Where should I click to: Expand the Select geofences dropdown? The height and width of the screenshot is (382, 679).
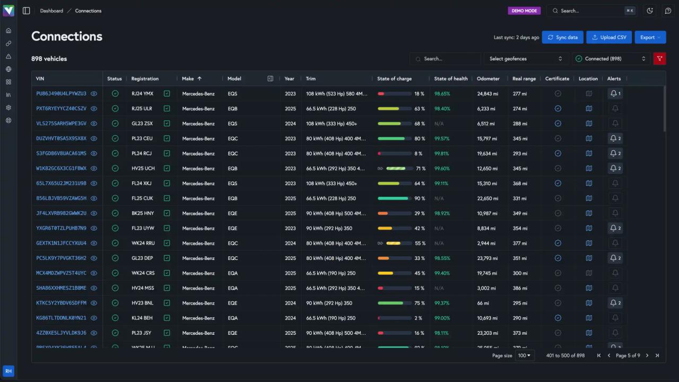(x=525, y=59)
